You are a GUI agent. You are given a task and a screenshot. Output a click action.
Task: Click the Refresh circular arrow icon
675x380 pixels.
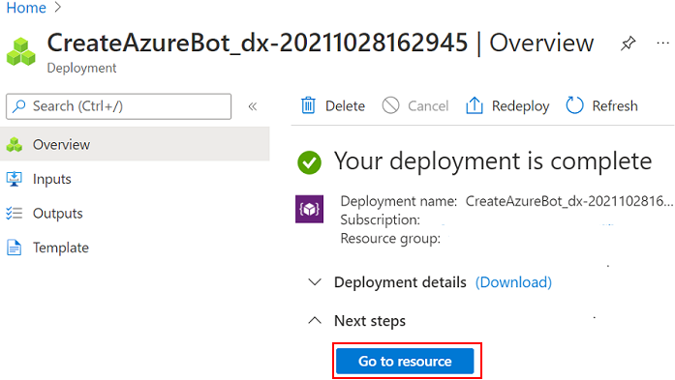coord(574,105)
